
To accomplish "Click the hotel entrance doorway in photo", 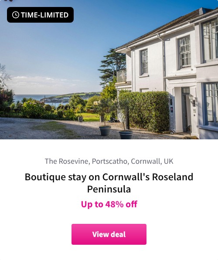I will (186, 109).
